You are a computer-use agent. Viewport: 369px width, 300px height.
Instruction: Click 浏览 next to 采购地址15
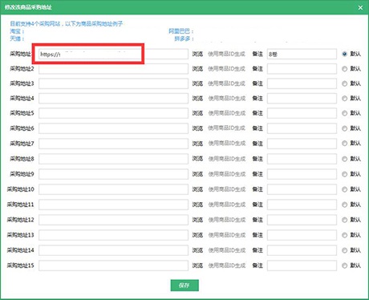(197, 266)
